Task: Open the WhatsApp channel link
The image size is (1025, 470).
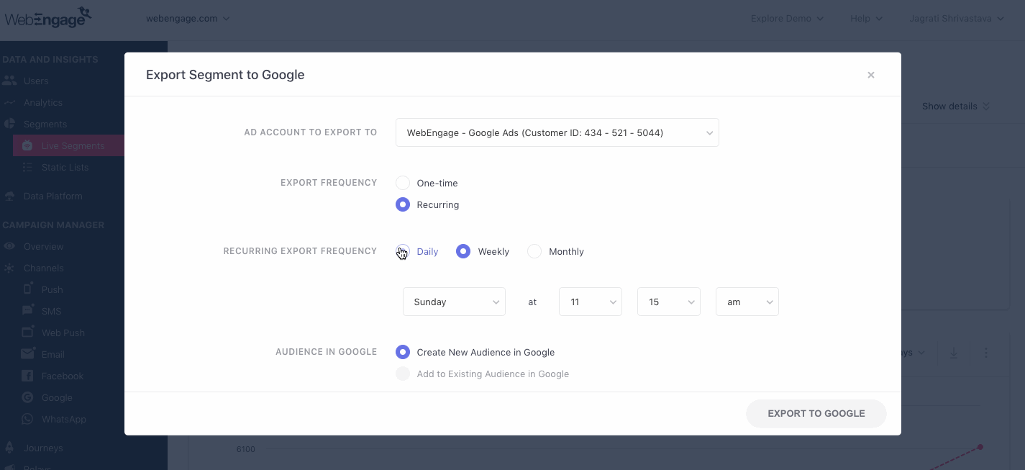Action: (64, 419)
